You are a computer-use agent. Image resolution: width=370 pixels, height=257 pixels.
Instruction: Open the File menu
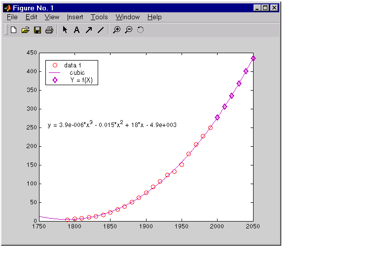click(12, 17)
